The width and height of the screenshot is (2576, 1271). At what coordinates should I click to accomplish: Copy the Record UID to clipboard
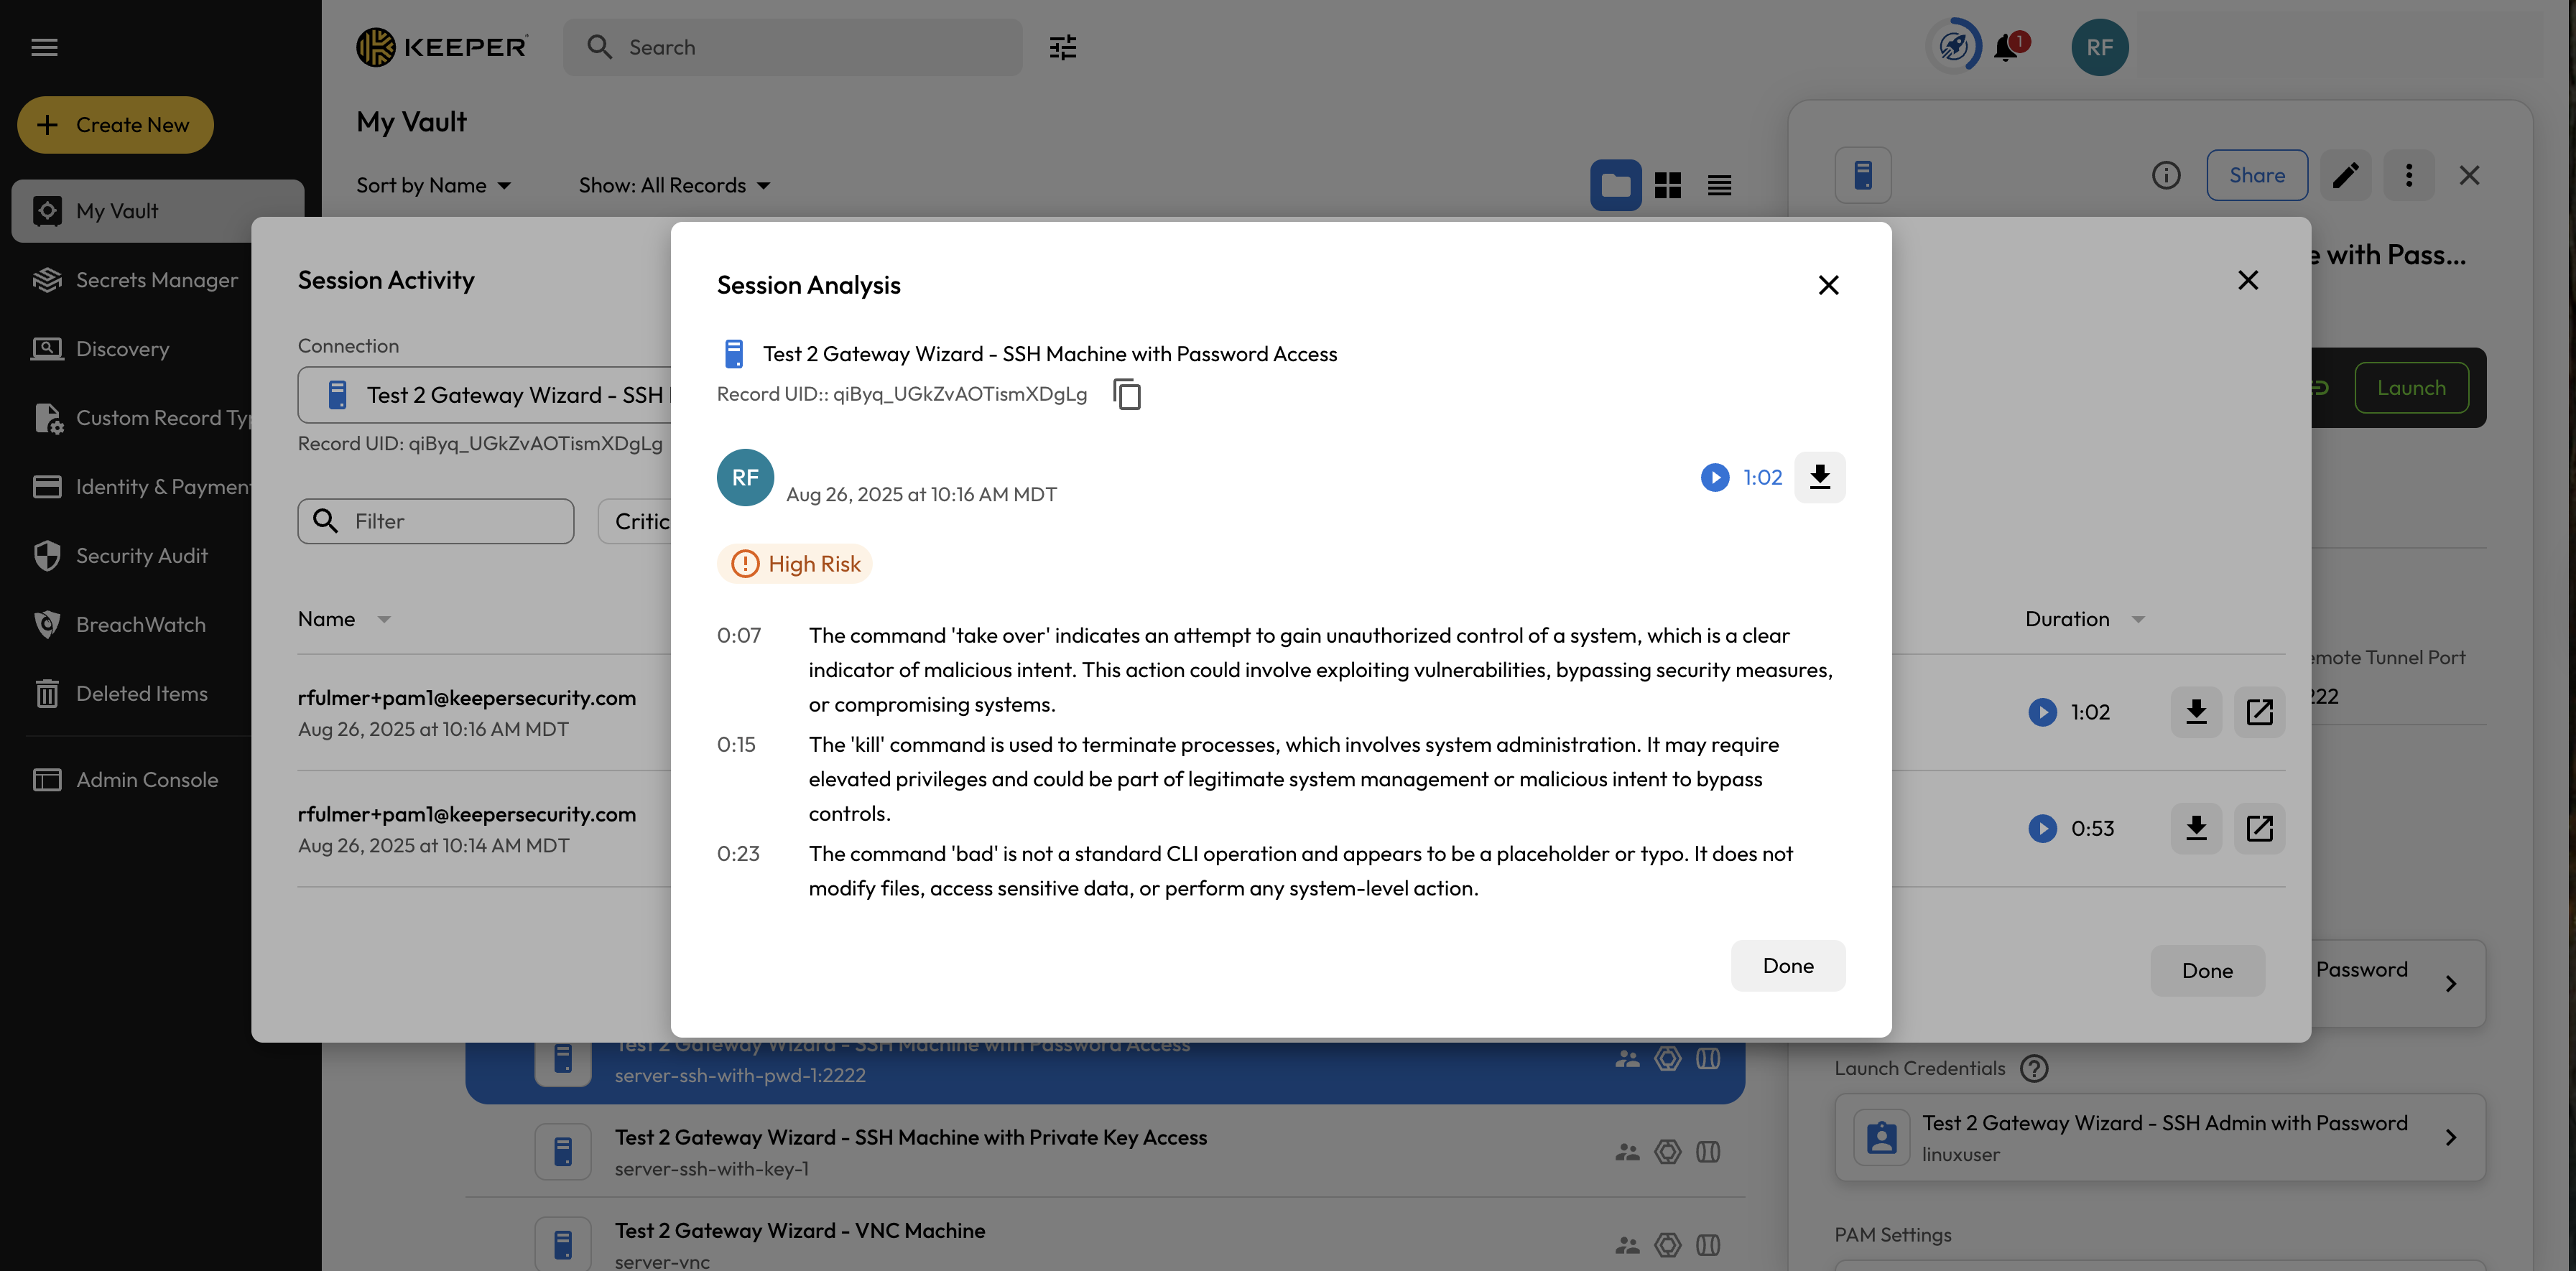[1127, 394]
